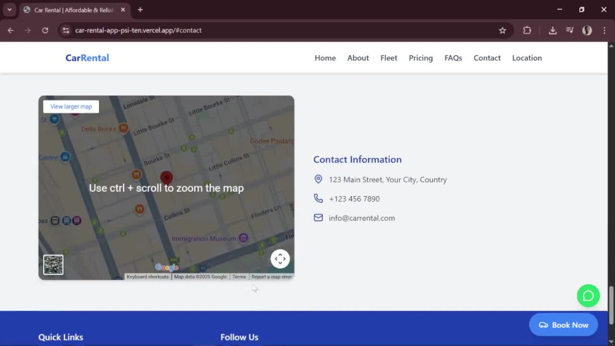
Task: Open the Pricing nav link
Action: [x=421, y=58]
